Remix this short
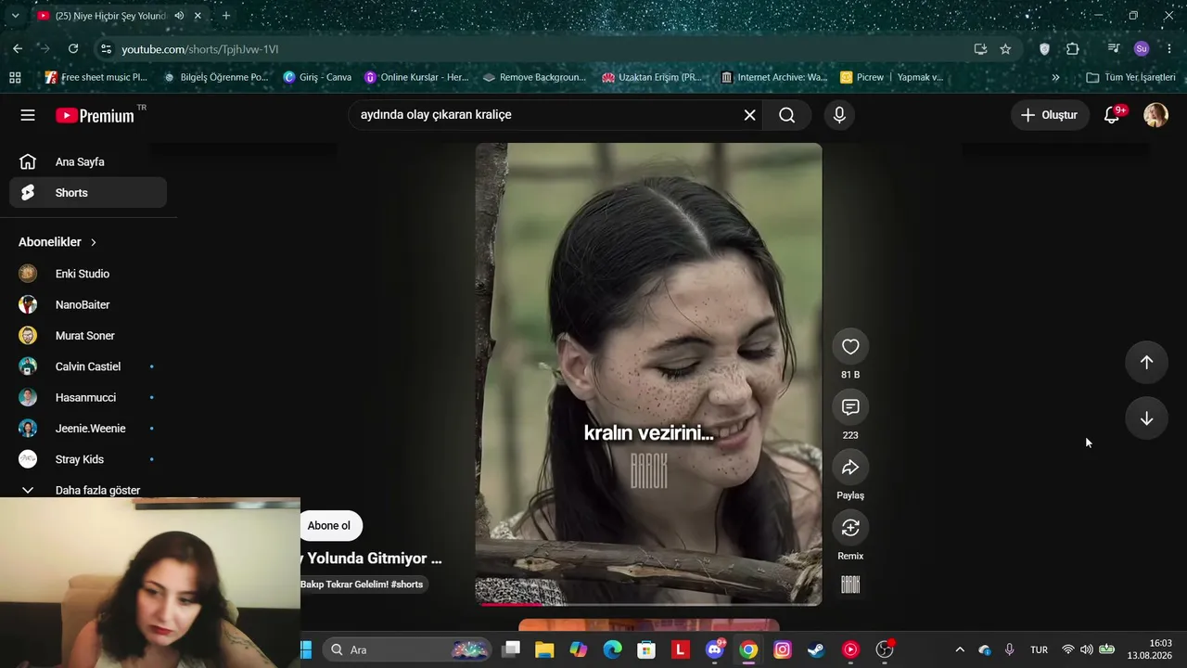The height and width of the screenshot is (668, 1187). click(x=850, y=528)
